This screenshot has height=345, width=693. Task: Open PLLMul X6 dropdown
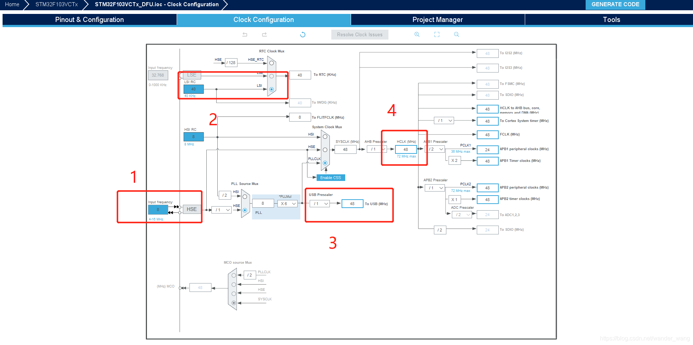click(x=287, y=204)
